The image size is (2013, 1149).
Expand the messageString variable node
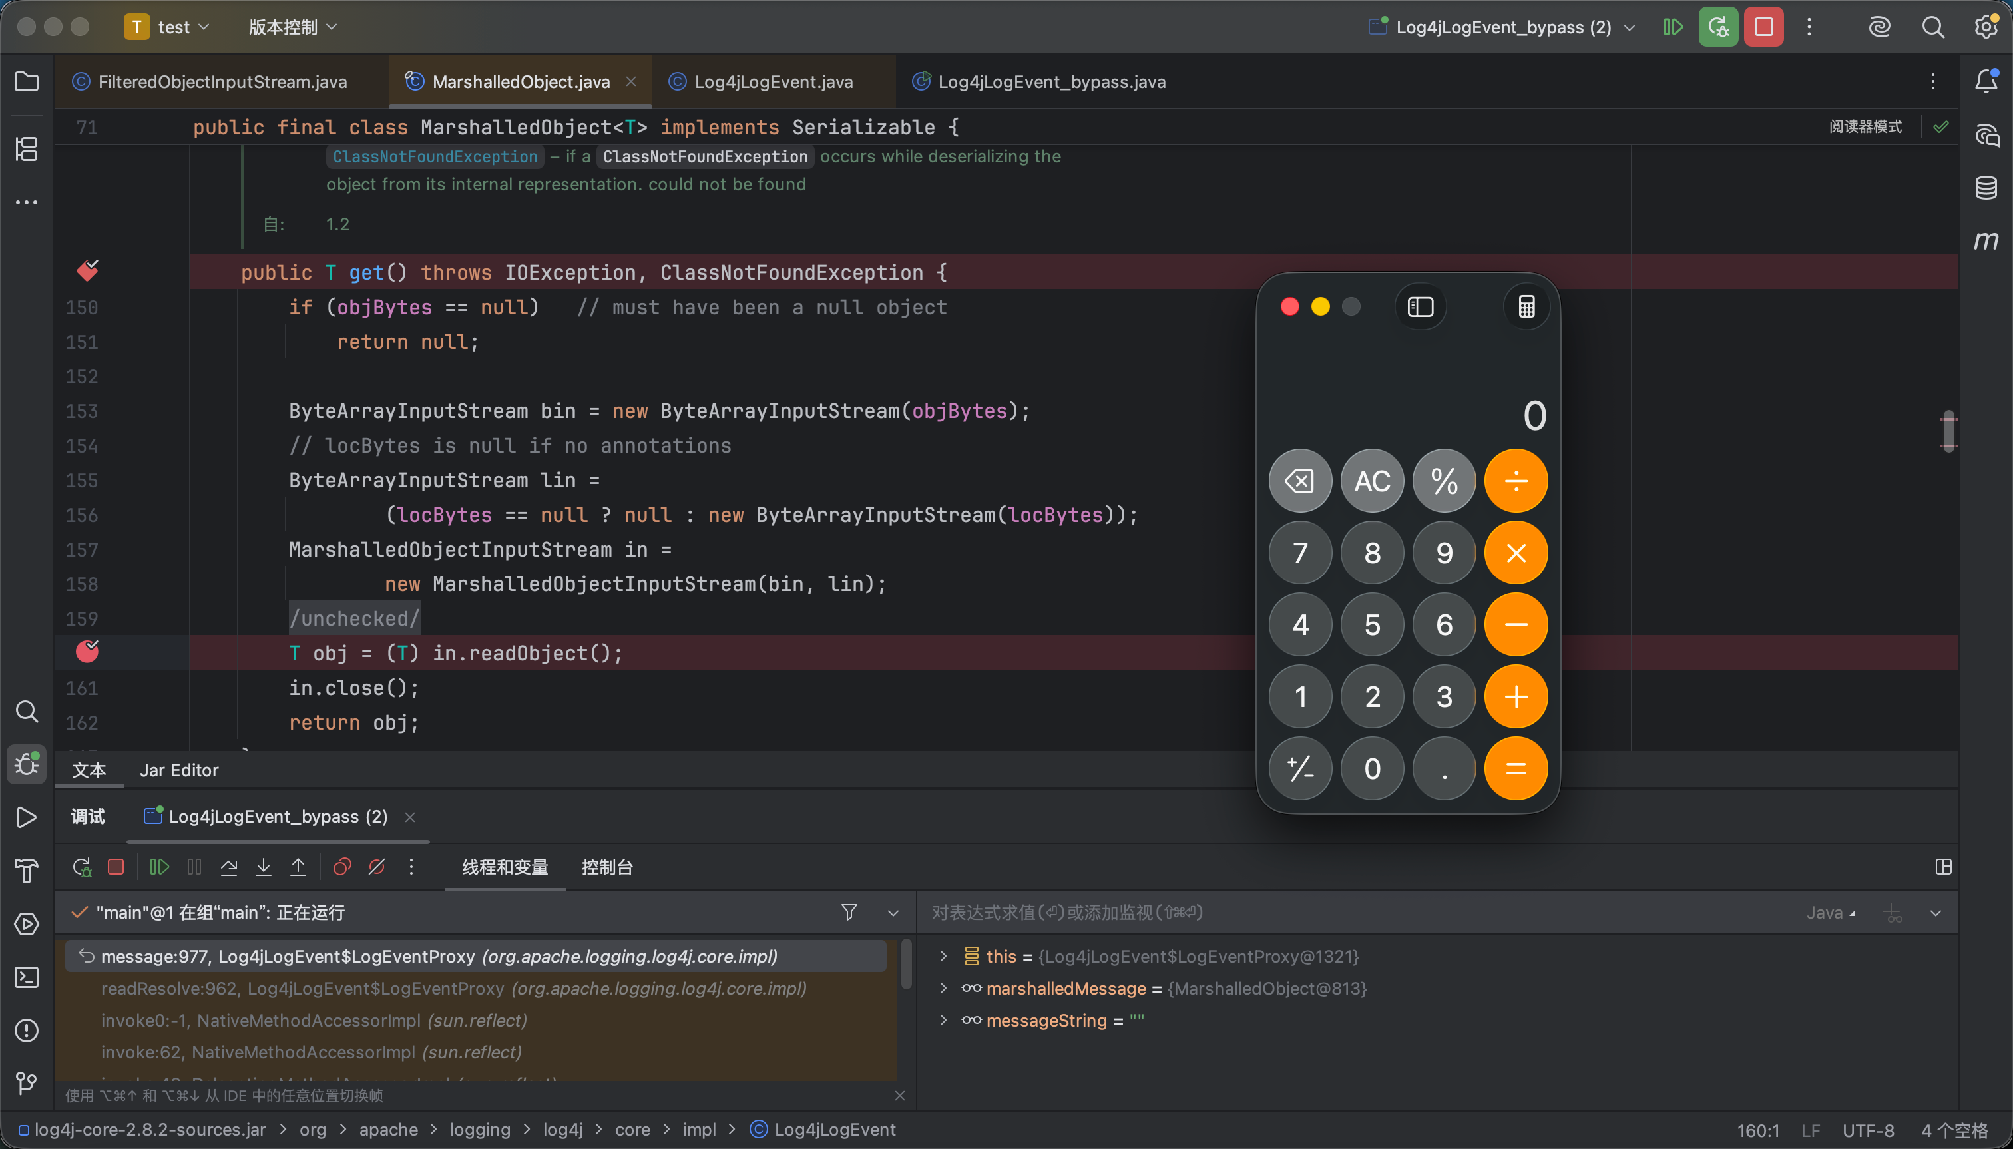coord(942,1021)
